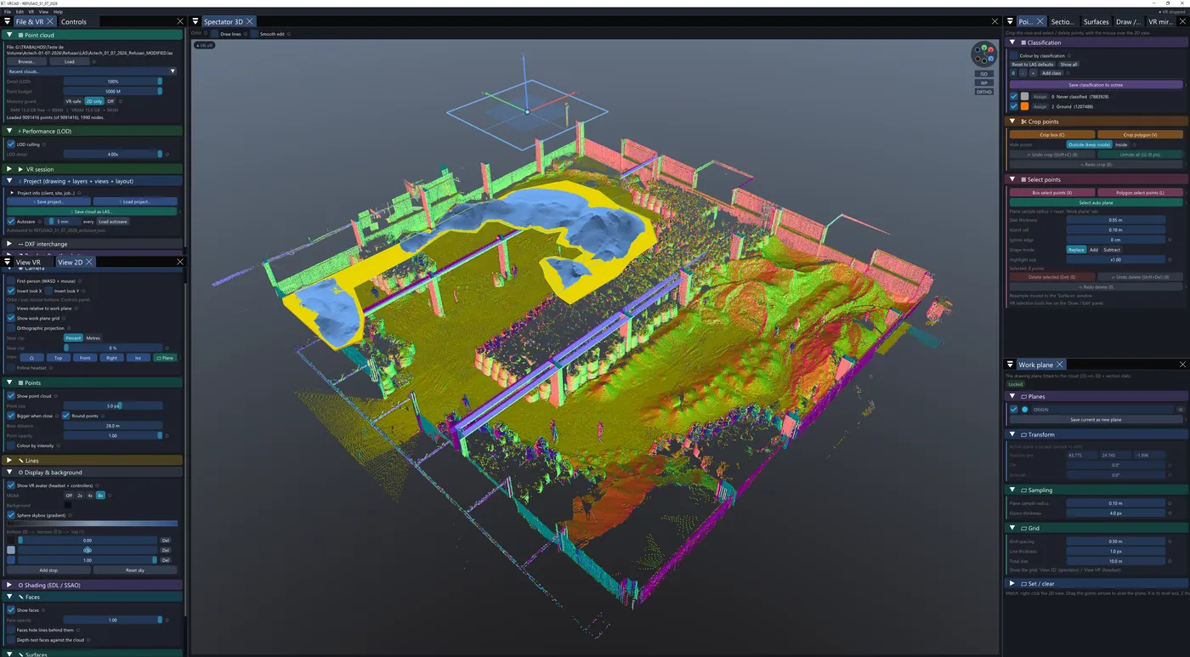Open the File & VR panel dock menu triangle
The image size is (1190, 657).
(x=8, y=21)
